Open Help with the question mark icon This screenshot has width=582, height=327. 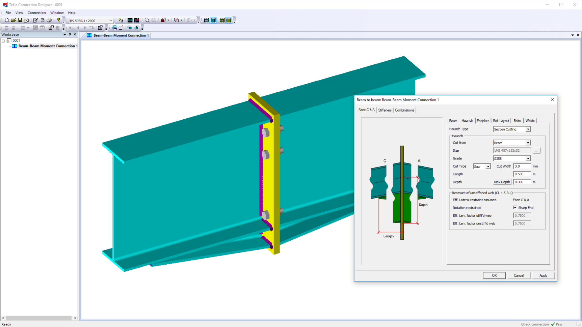(x=59, y=21)
